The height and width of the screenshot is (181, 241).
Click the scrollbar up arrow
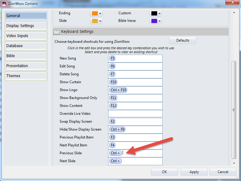[x=234, y=12]
